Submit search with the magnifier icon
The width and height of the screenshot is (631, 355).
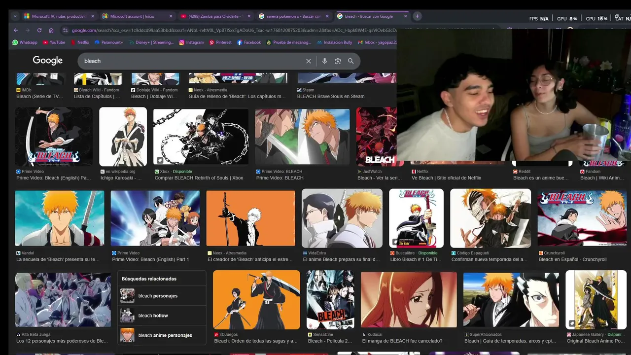(x=351, y=61)
